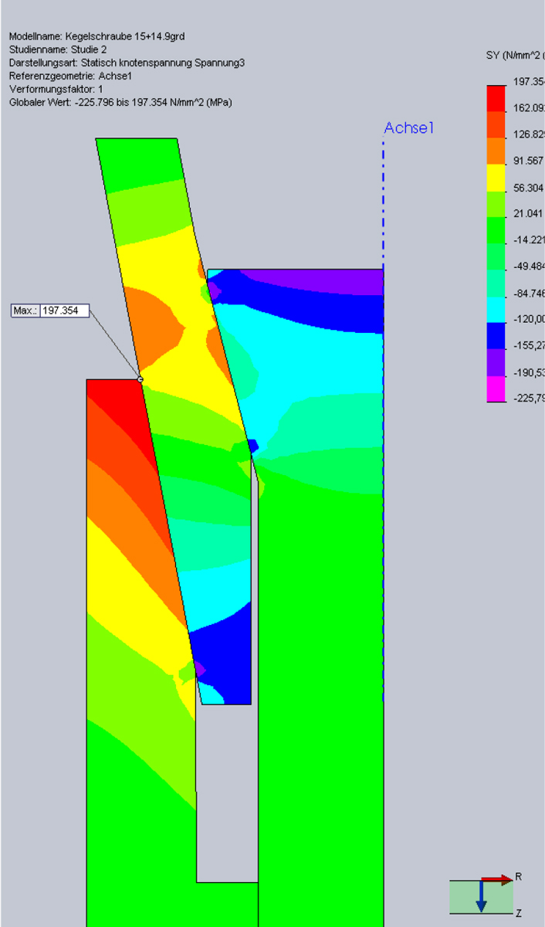The width and height of the screenshot is (545, 927).
Task: Select the Max. 197.354 callout value box
Action: (x=64, y=311)
